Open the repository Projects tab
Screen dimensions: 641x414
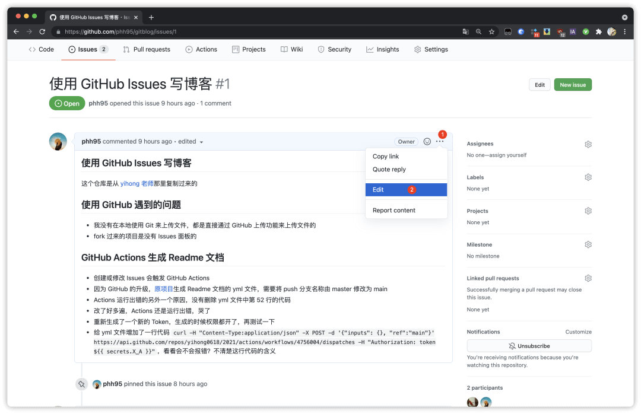pyautogui.click(x=249, y=49)
